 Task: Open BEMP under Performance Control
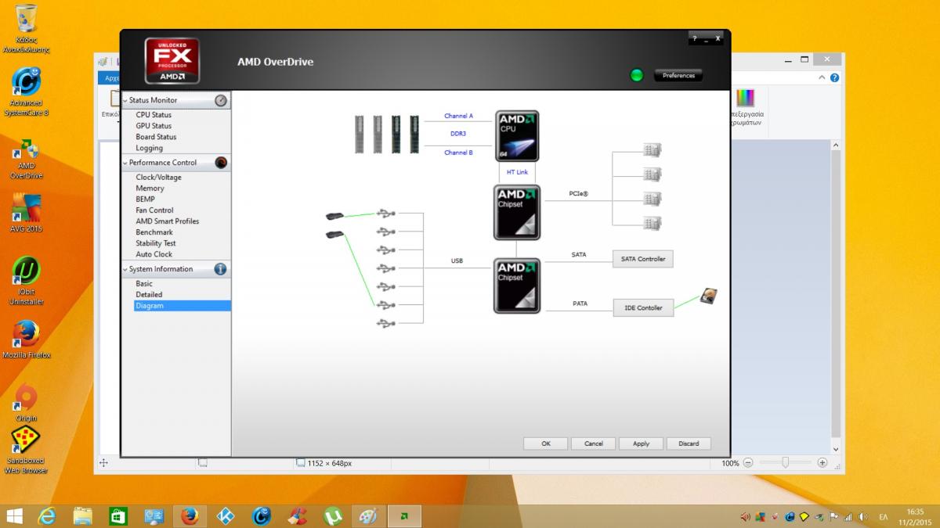145,199
